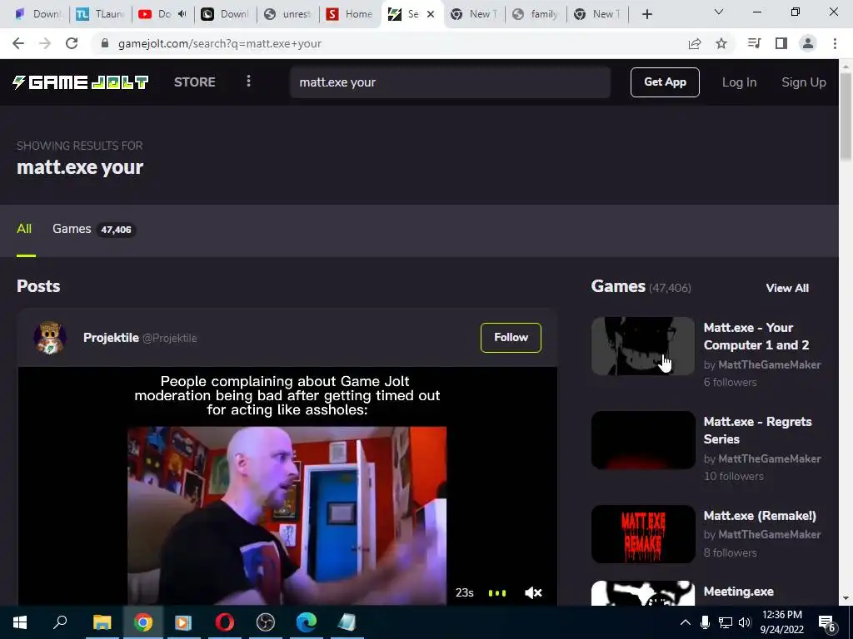Unmute the post video
The image size is (853, 639).
(533, 592)
